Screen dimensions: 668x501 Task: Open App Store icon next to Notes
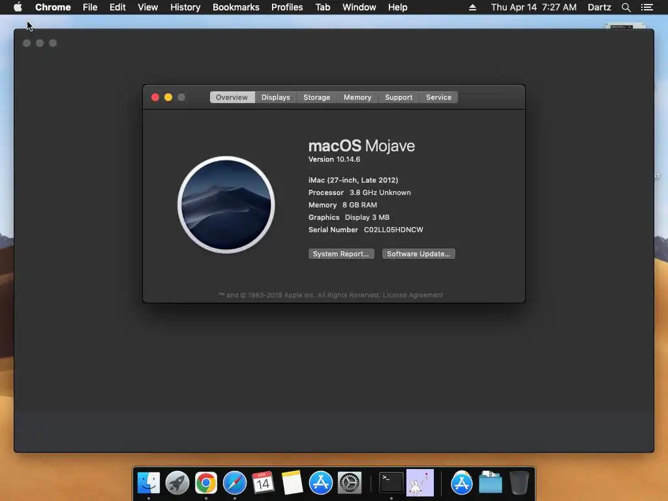click(320, 483)
